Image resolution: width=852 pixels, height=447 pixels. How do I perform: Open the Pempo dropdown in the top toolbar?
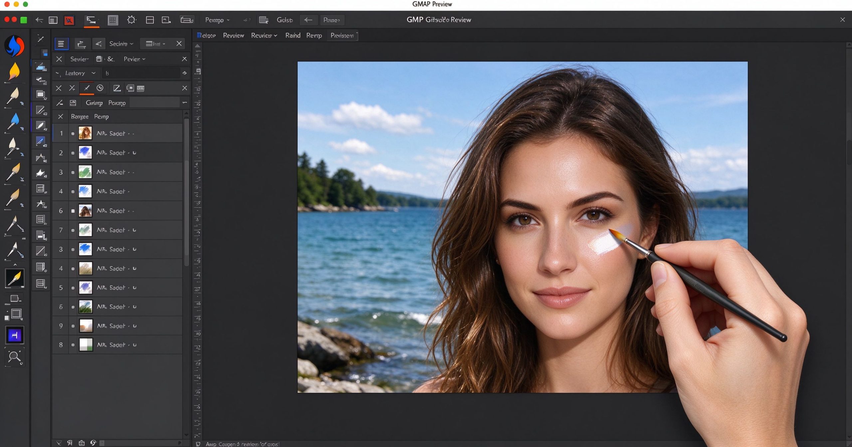point(217,20)
